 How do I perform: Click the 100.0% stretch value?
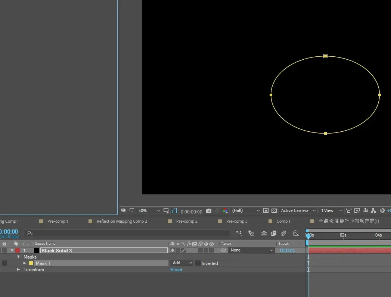(287, 251)
